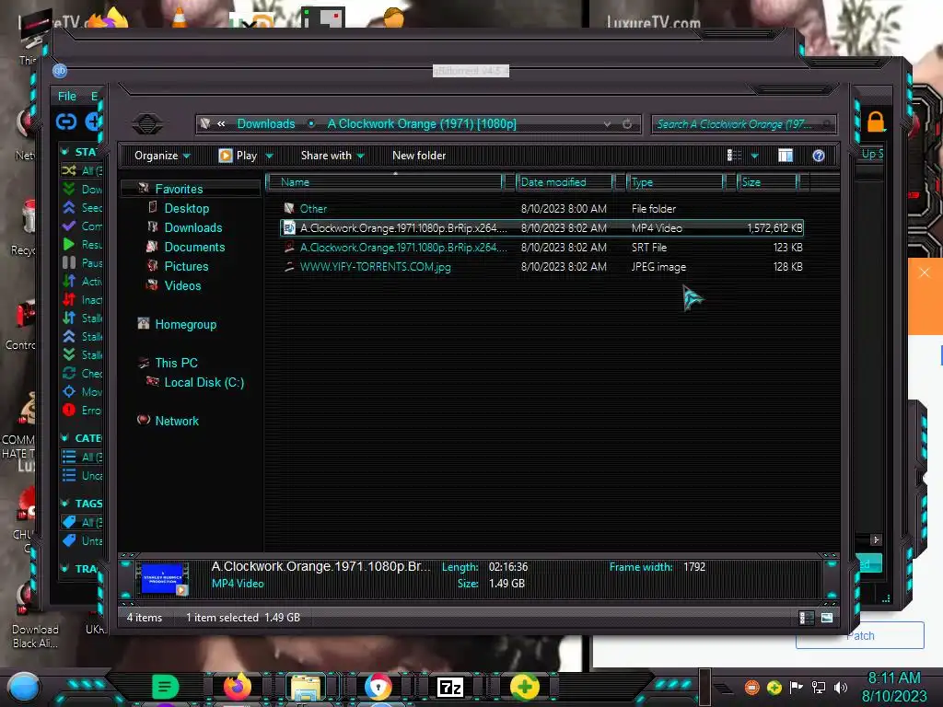Open the Organize menu
943x707 pixels.
click(162, 156)
